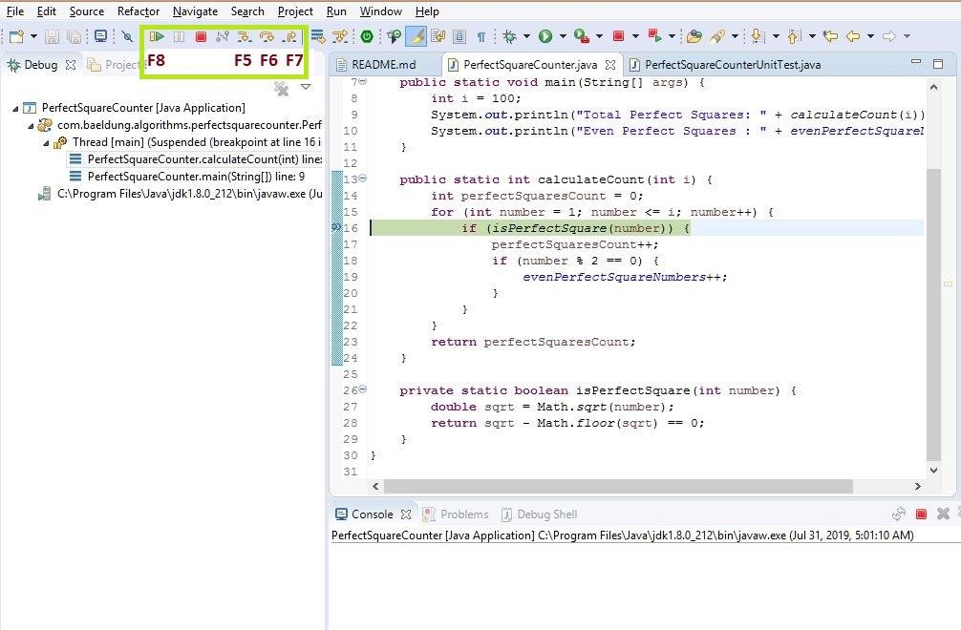
Task: Open the File menu
Action: pos(15,11)
